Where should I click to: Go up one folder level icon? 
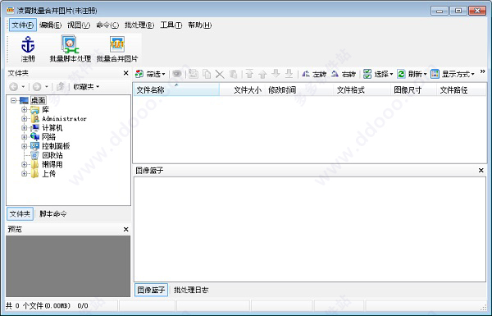pos(60,87)
